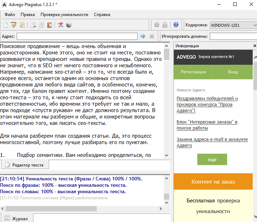The image size is (257, 222).
Task: Click the journal horizontal scrollbar thumb
Action: [x=51, y=208]
